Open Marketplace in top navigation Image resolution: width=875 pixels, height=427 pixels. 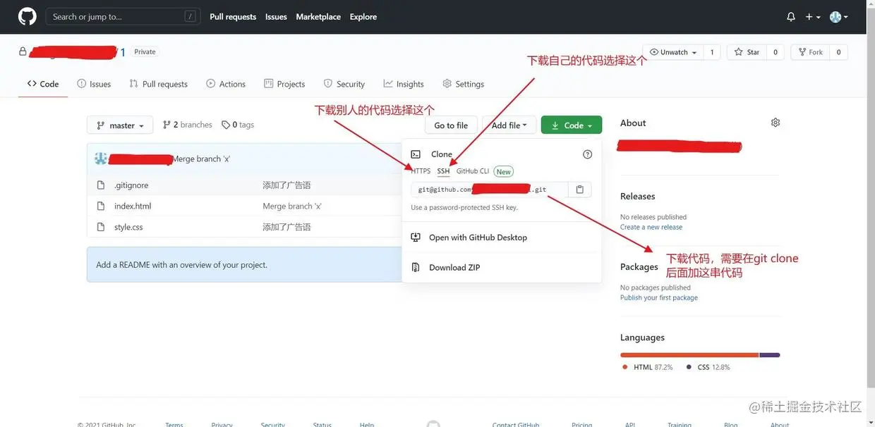pos(318,17)
